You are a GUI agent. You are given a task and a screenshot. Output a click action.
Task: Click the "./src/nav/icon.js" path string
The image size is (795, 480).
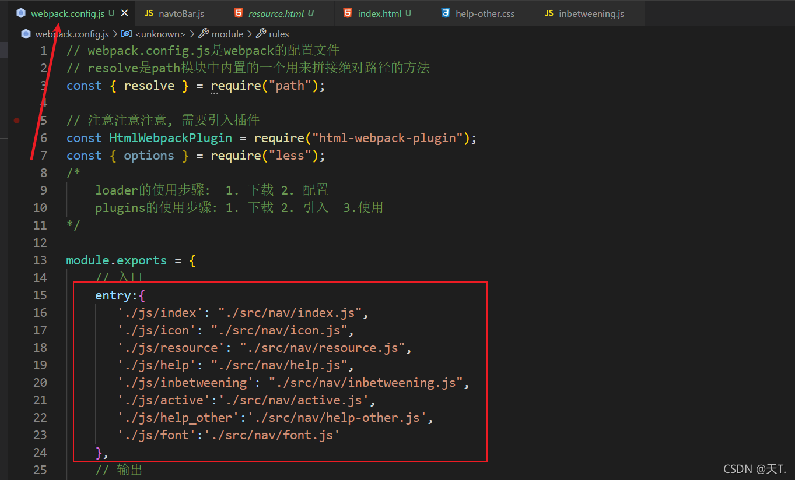tap(279, 330)
